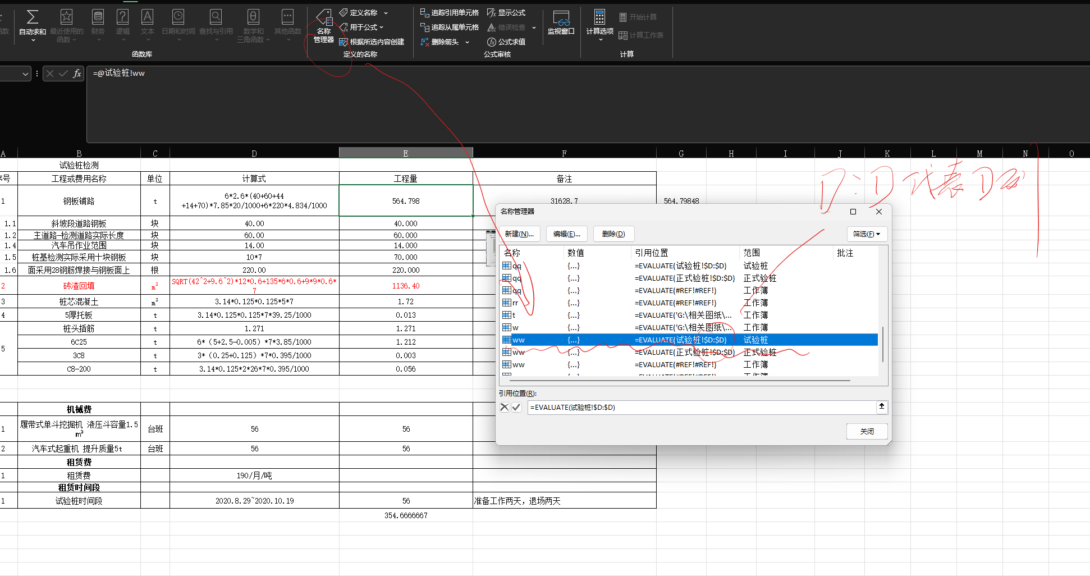This screenshot has width=1090, height=576.
Task: Confirm the formula bar entry with checkmark
Action: tap(63, 74)
